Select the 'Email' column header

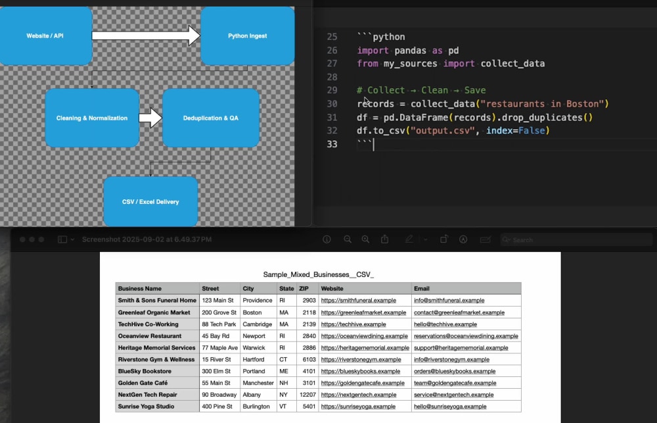click(466, 289)
